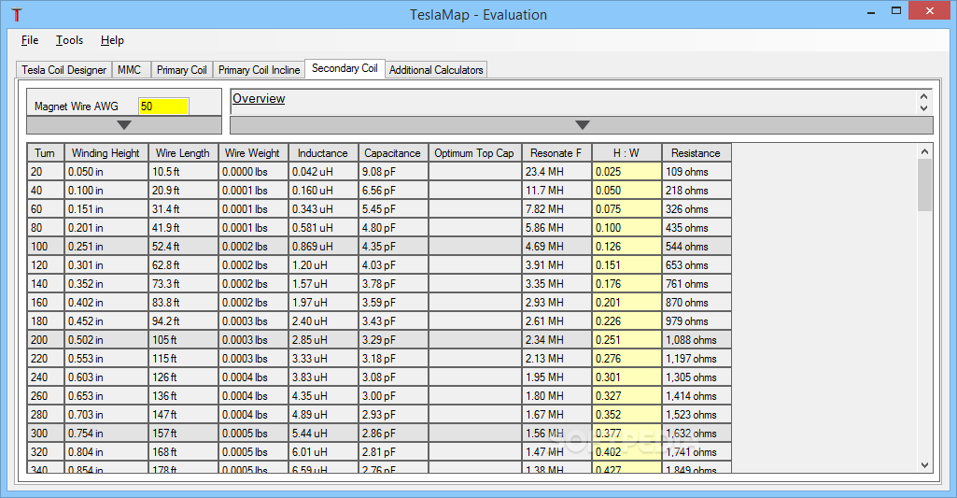The image size is (957, 498).
Task: Click the Turn column header
Action: pyautogui.click(x=45, y=152)
